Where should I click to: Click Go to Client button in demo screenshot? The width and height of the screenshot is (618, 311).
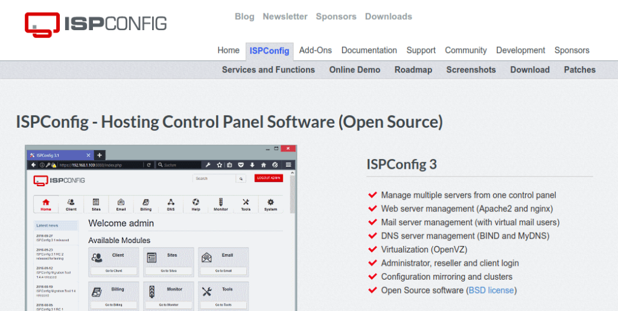[113, 271]
